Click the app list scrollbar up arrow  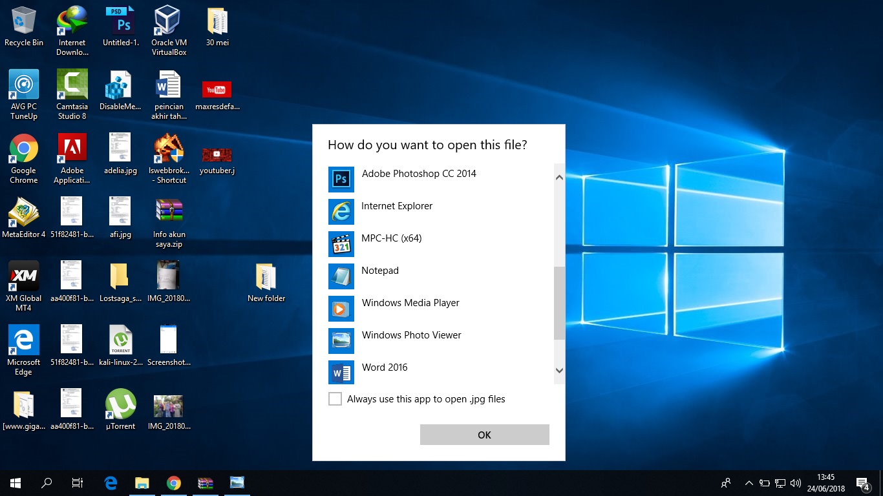click(560, 178)
